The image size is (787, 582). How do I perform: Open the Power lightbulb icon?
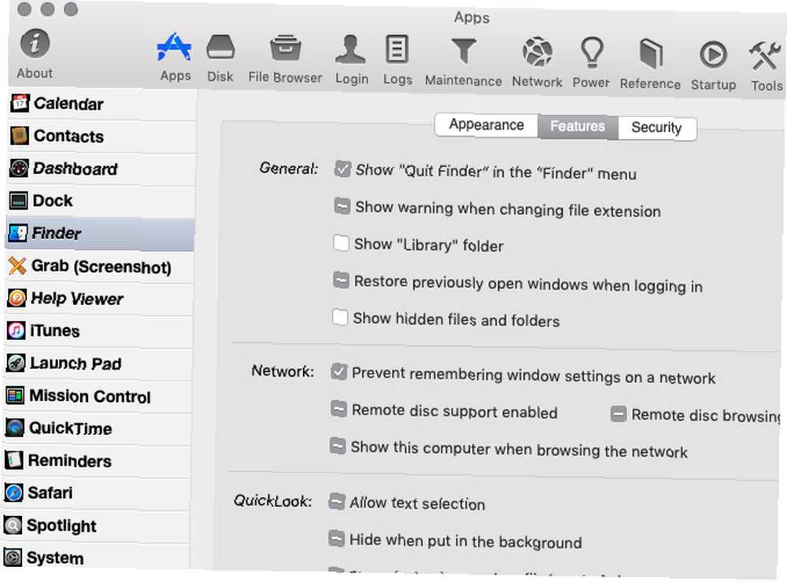coord(592,53)
